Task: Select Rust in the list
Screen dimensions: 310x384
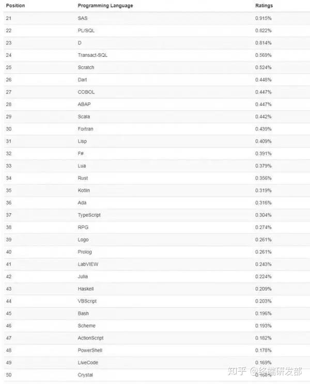Action: 83,178
